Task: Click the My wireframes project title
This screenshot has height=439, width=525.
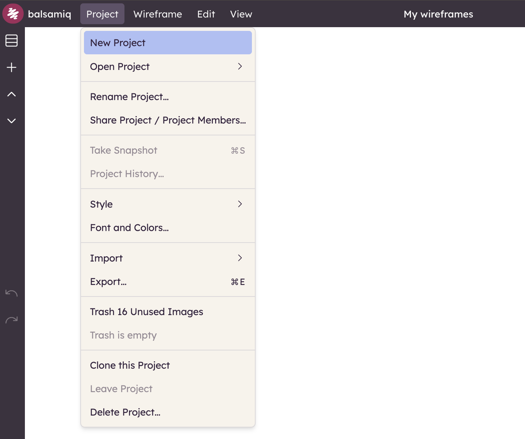Action: click(x=438, y=14)
